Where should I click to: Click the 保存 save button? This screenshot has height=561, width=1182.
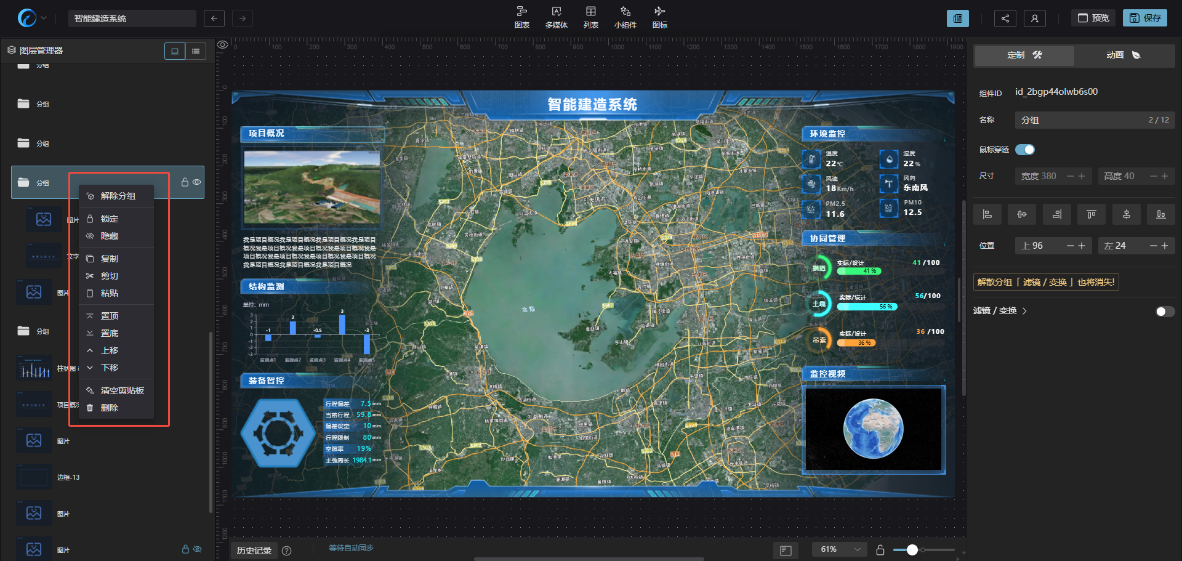coord(1144,18)
